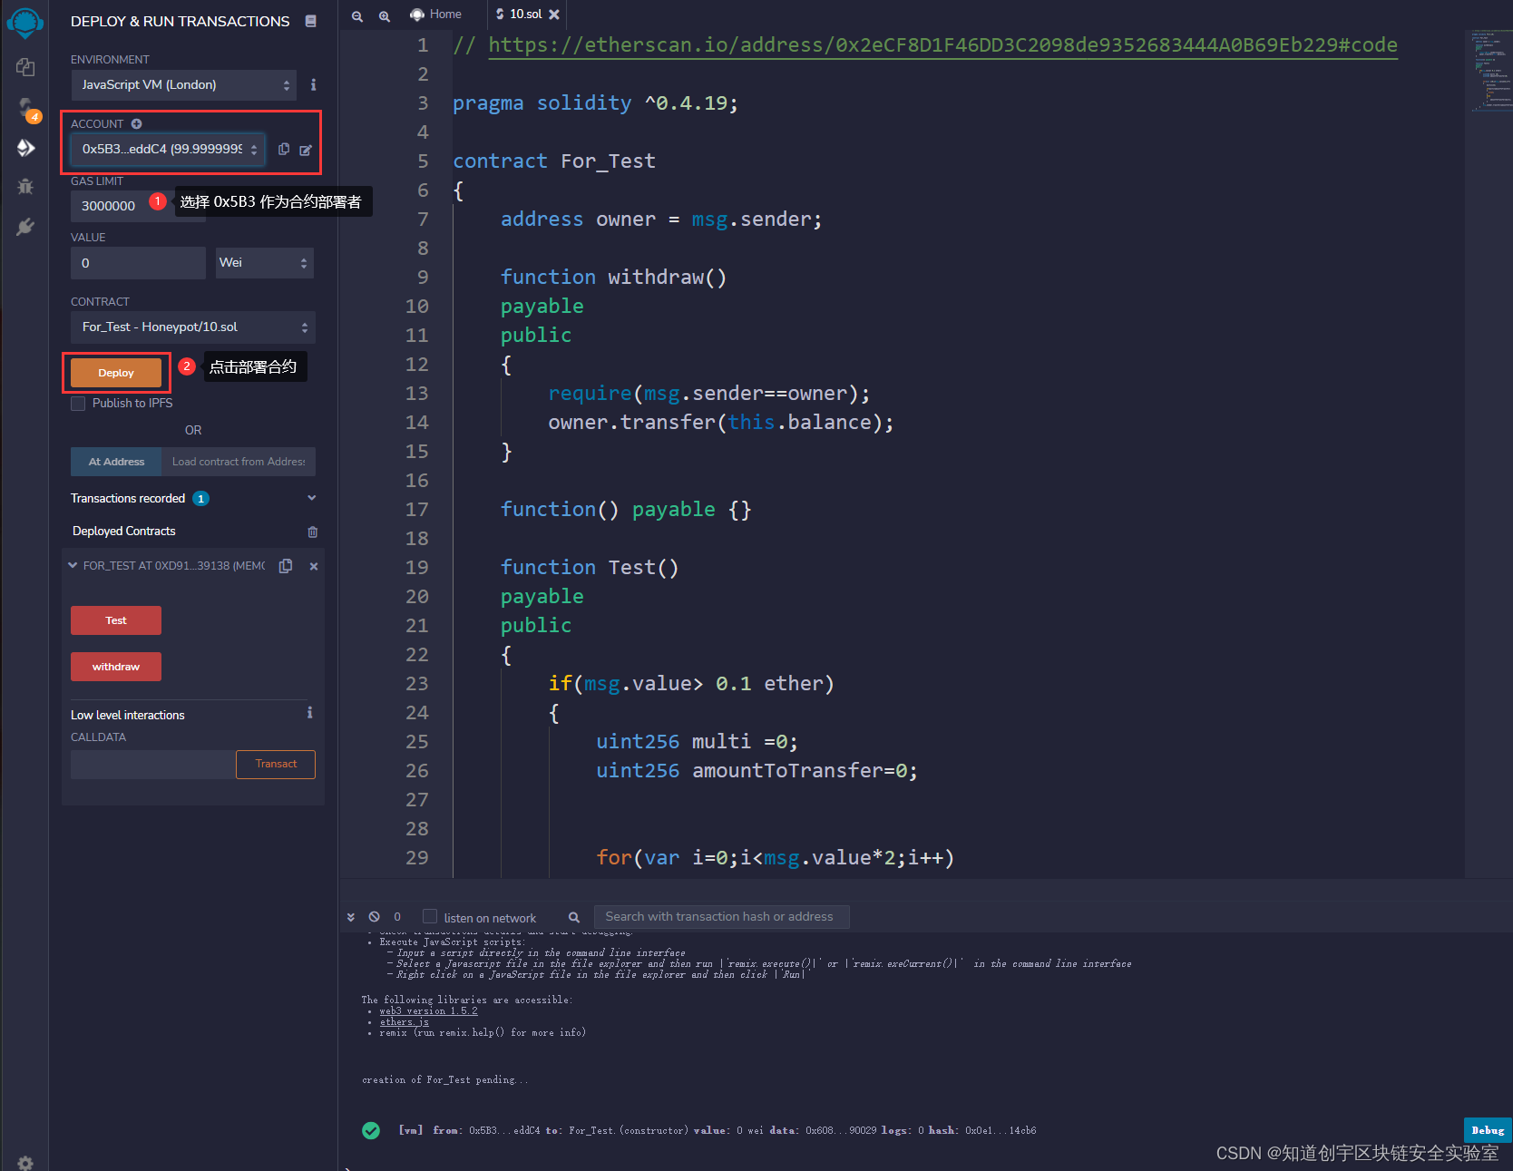The image size is (1513, 1171).
Task: Click the 'contract For_Test' code line
Action: [x=553, y=161]
